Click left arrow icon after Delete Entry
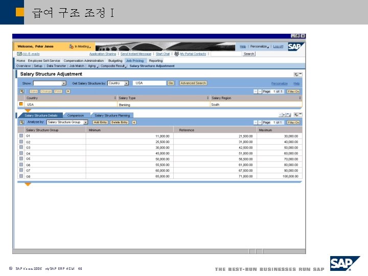The height and width of the screenshot is (276, 368). point(134,122)
